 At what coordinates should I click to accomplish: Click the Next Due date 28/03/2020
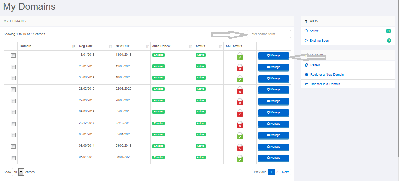coord(123,100)
